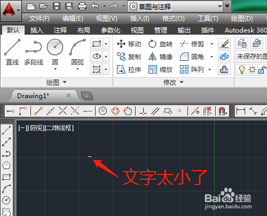This screenshot has width=267, height=216.
Task: Open the 插入(I) menu
Action: pyautogui.click(x=139, y=19)
